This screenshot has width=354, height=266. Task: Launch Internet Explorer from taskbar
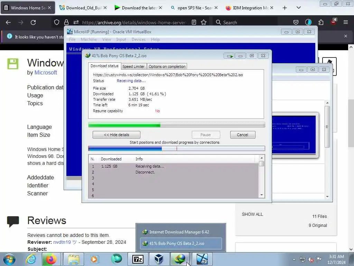[x=31, y=259]
